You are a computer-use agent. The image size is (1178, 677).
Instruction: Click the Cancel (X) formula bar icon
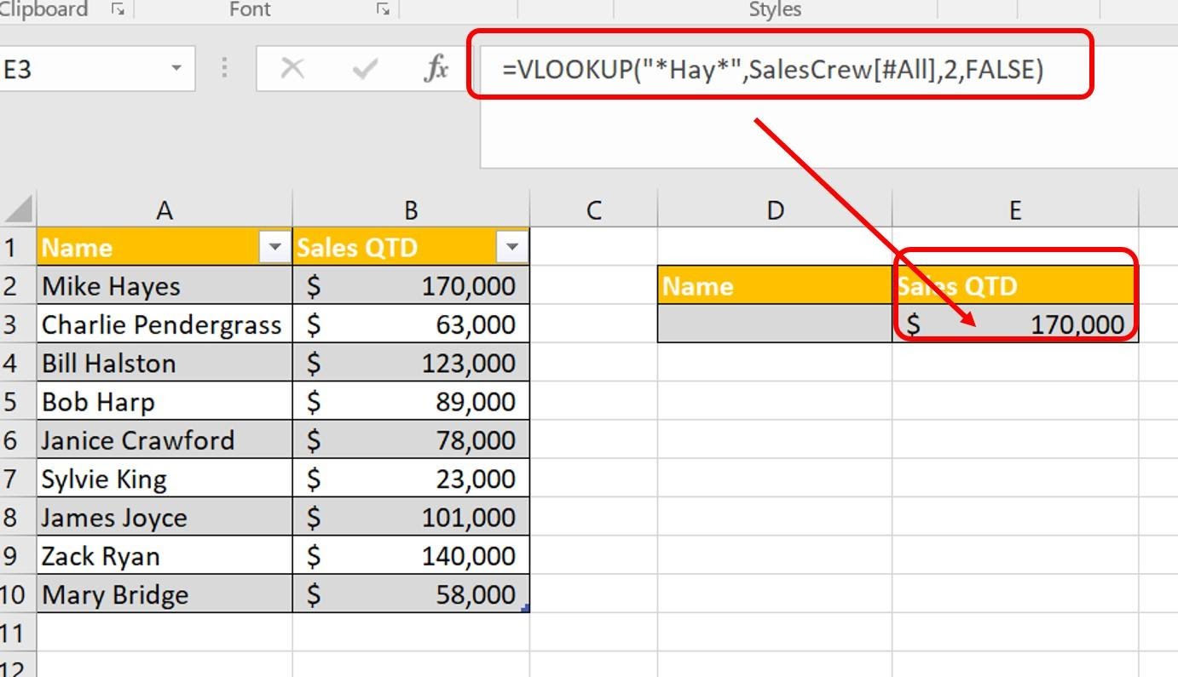(x=292, y=69)
